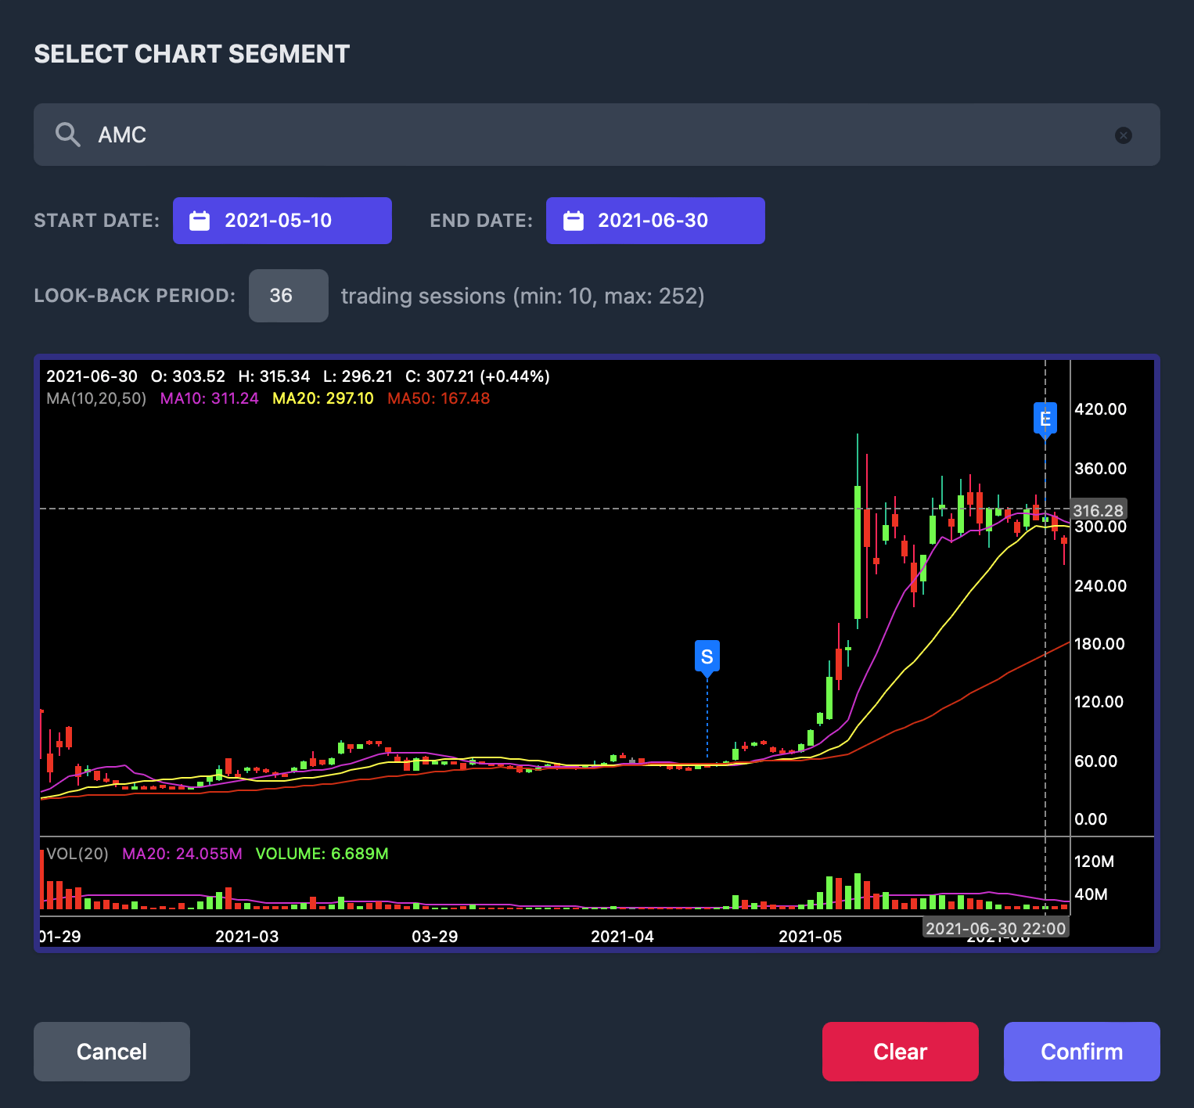Click the 120.00 price axis label
The height and width of the screenshot is (1108, 1194).
tap(1099, 702)
